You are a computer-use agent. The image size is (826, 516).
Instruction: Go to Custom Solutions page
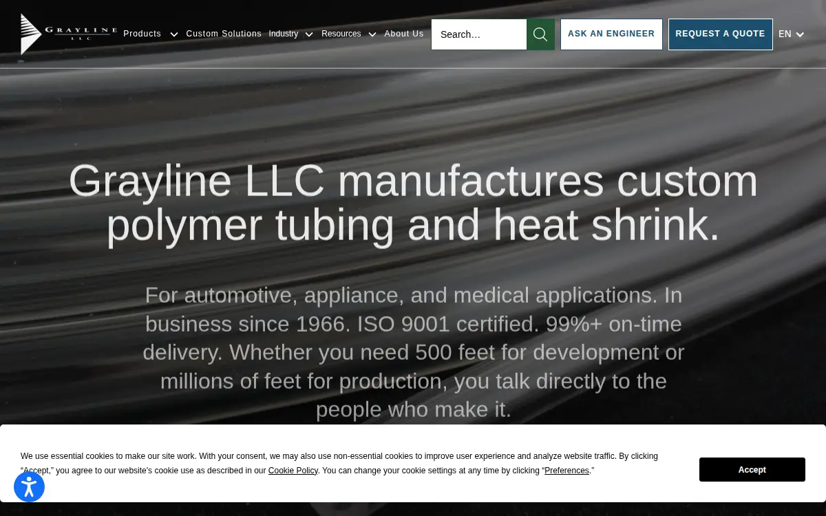point(224,34)
